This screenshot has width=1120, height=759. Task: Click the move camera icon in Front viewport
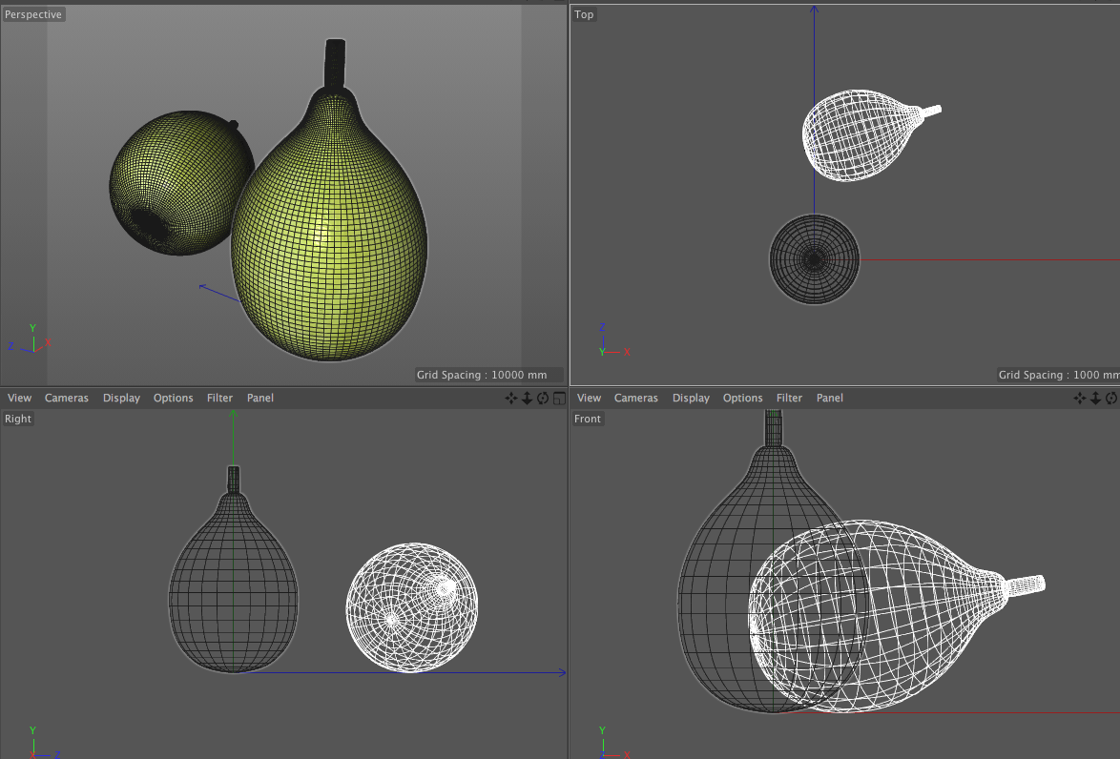coord(1080,399)
